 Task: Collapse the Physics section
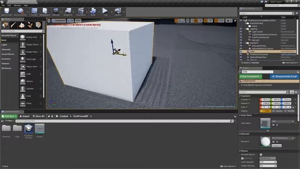tap(240, 151)
